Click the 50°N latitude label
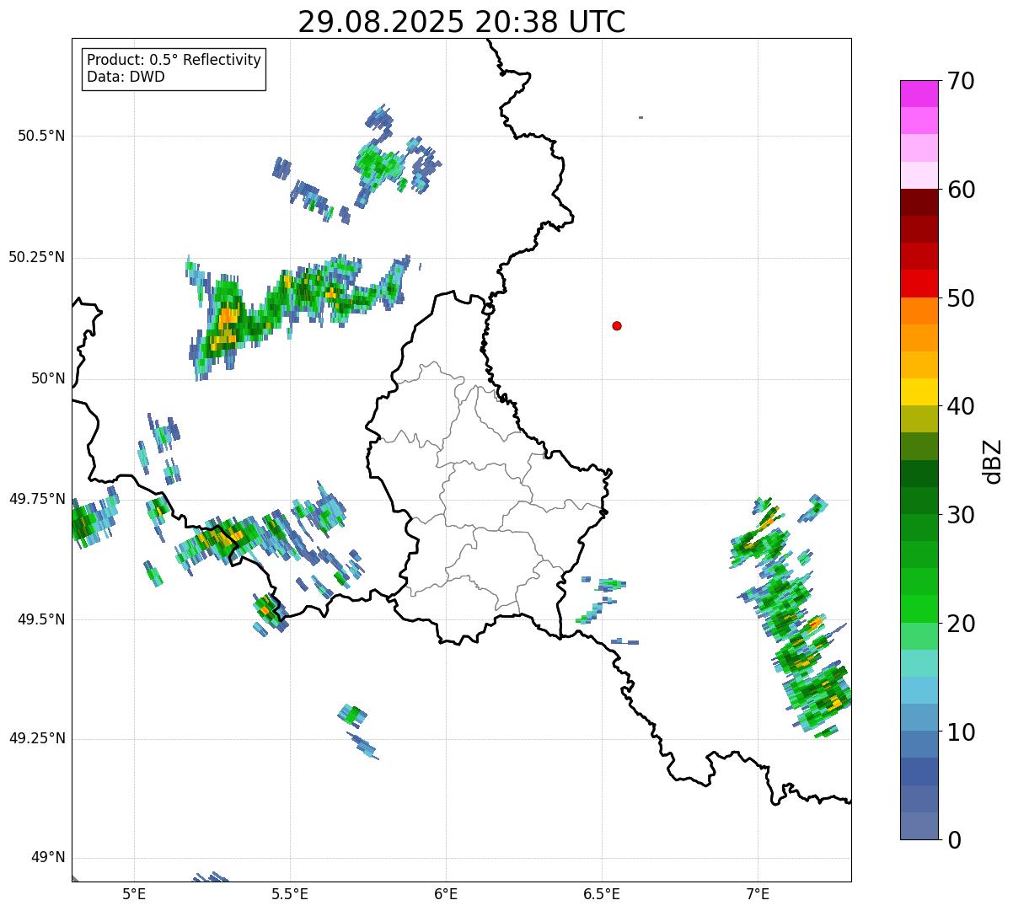The height and width of the screenshot is (911, 1013). pos(48,378)
